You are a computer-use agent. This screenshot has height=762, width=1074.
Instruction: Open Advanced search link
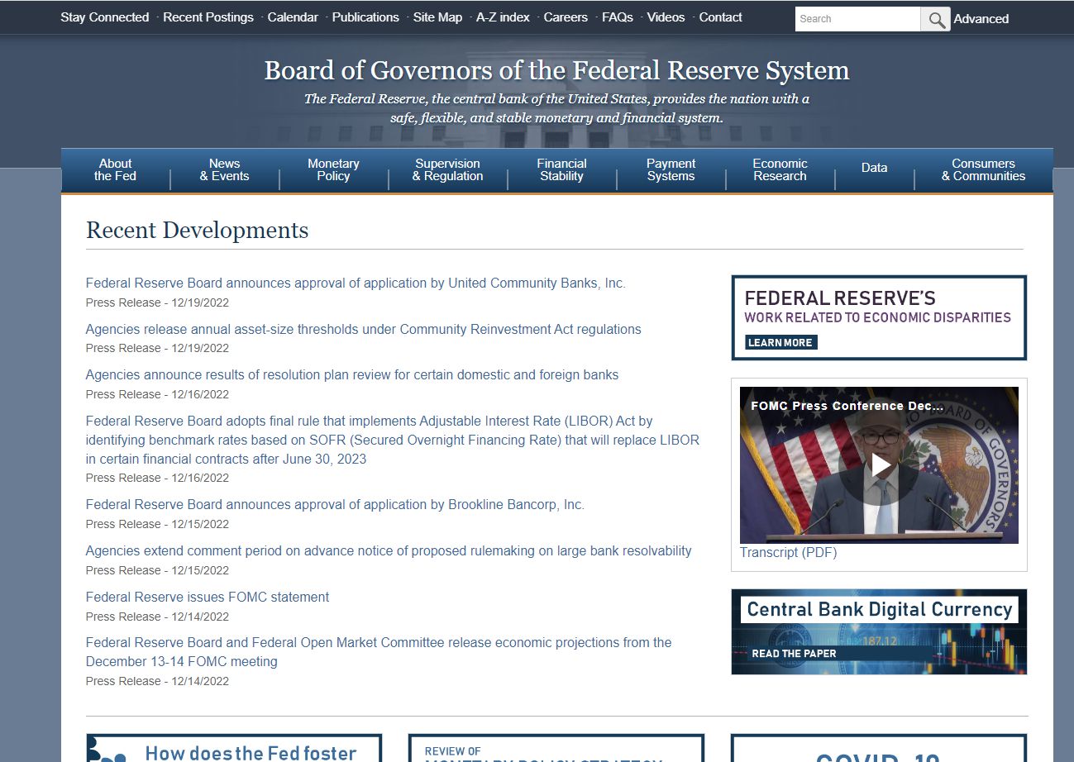click(981, 19)
